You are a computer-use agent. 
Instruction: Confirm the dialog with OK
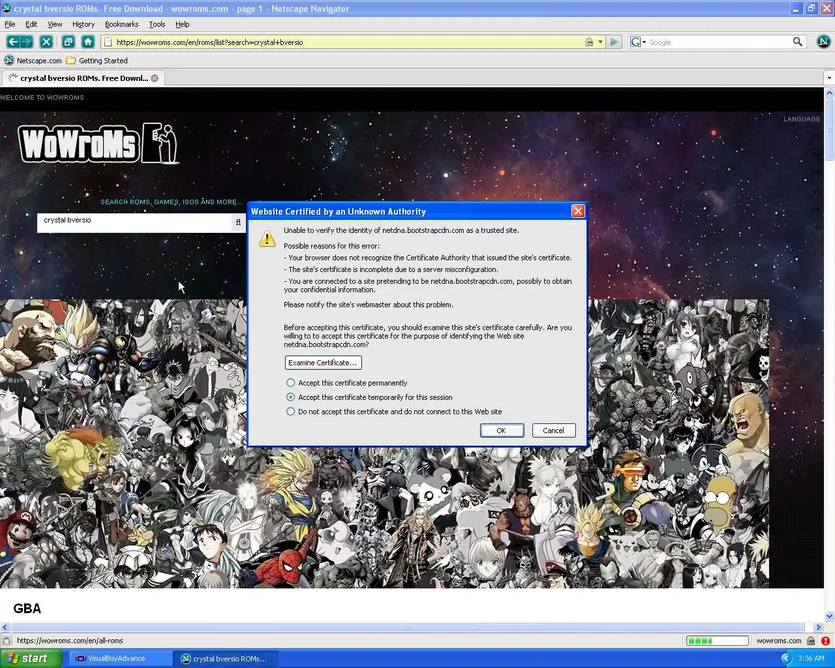coord(502,431)
